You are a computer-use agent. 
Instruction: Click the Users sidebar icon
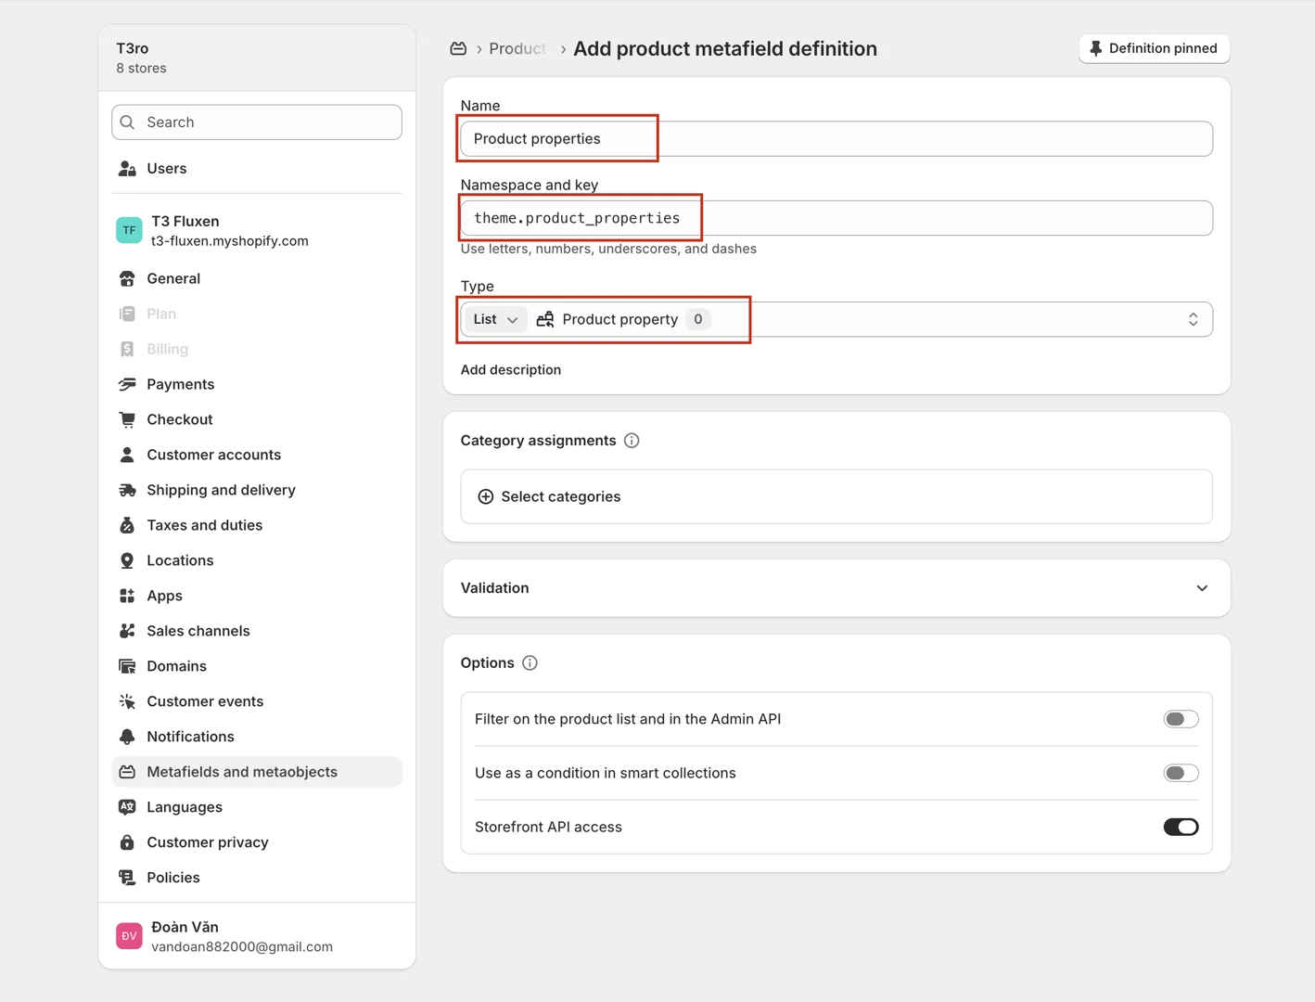(x=127, y=168)
